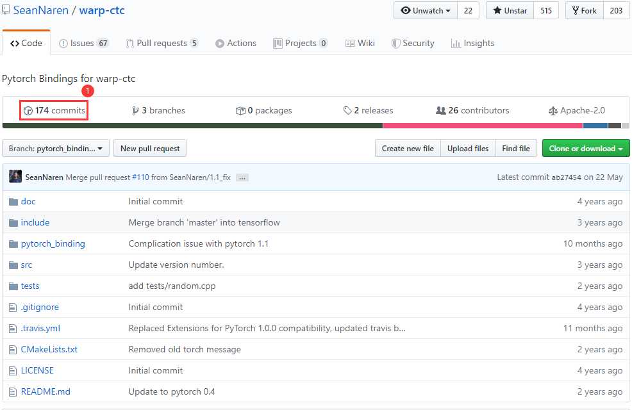Open the Projects tab
The height and width of the screenshot is (410, 632).
tap(300, 43)
